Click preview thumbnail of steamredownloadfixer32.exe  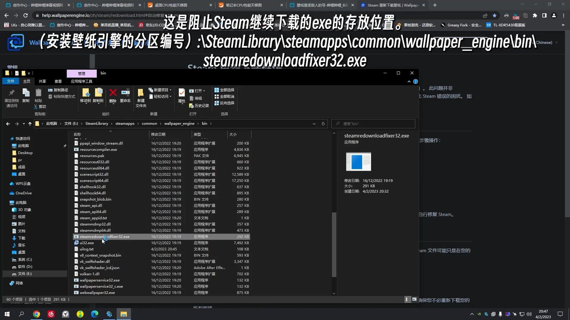coord(358,161)
